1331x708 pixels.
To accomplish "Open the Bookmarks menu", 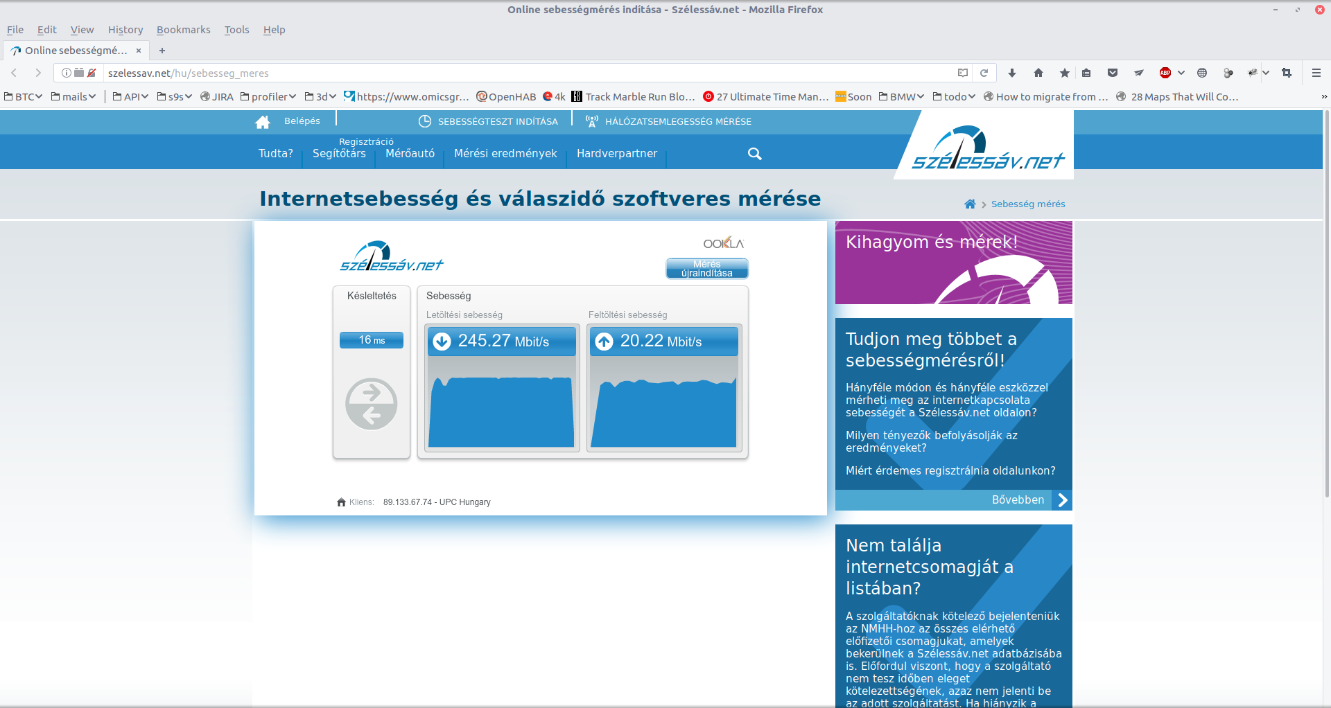I will [184, 30].
